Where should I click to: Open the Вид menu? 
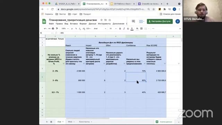pos(66,24)
